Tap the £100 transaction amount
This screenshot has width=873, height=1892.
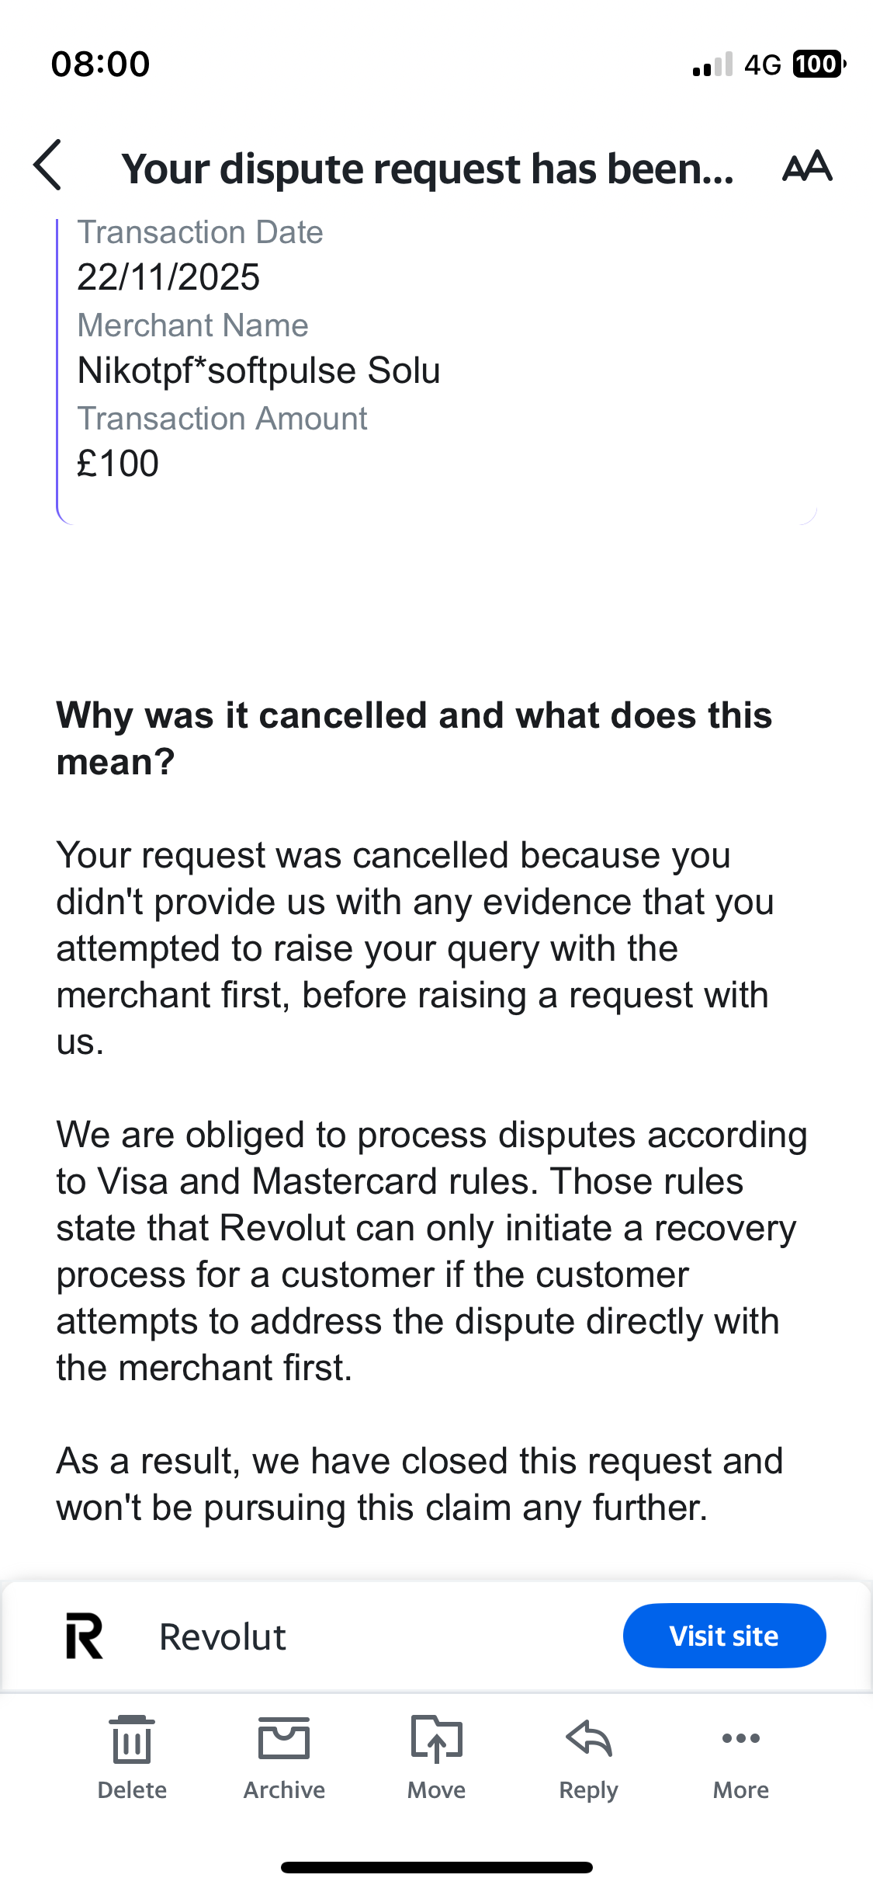pos(118,464)
